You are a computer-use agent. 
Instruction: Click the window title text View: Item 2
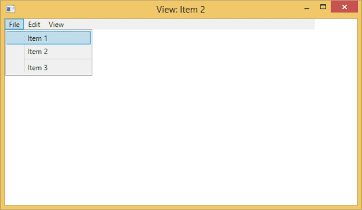point(181,10)
